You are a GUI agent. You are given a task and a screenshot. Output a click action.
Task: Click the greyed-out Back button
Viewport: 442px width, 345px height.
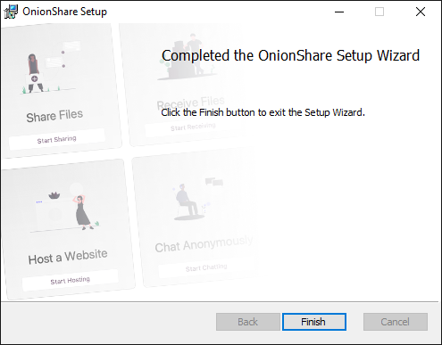coord(248,322)
